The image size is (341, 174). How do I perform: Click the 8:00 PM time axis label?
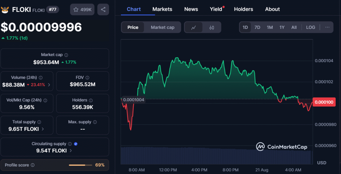pyautogui.click(x=230, y=170)
